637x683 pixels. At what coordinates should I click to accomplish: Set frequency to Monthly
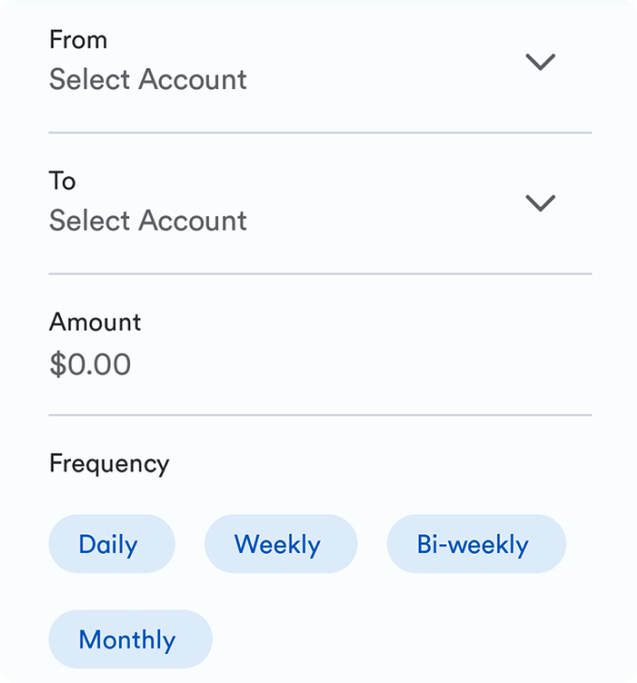pyautogui.click(x=130, y=639)
